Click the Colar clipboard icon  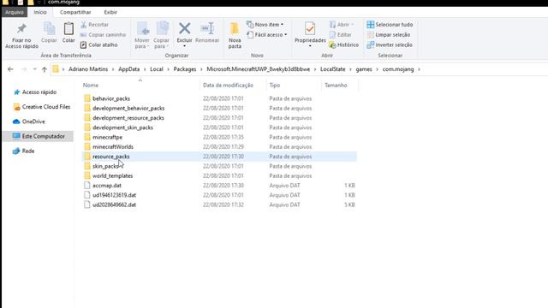click(68, 28)
